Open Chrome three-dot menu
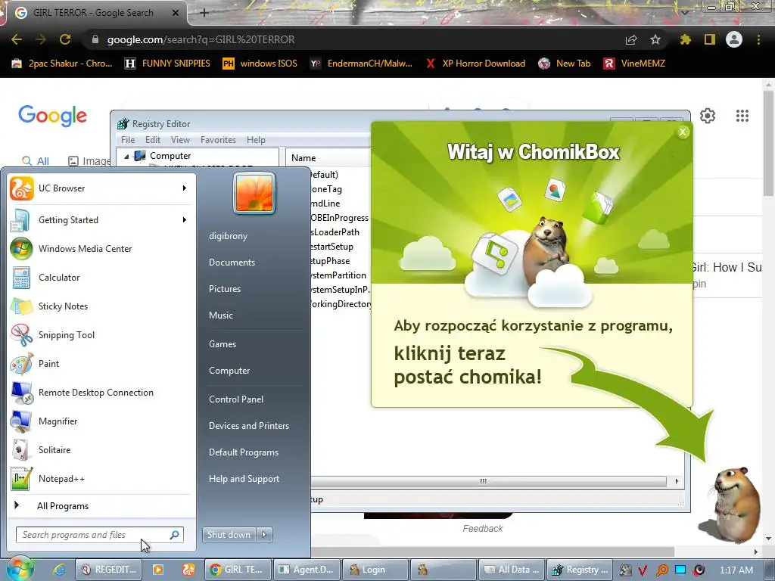Viewport: 775px width, 581px height. pyautogui.click(x=758, y=39)
